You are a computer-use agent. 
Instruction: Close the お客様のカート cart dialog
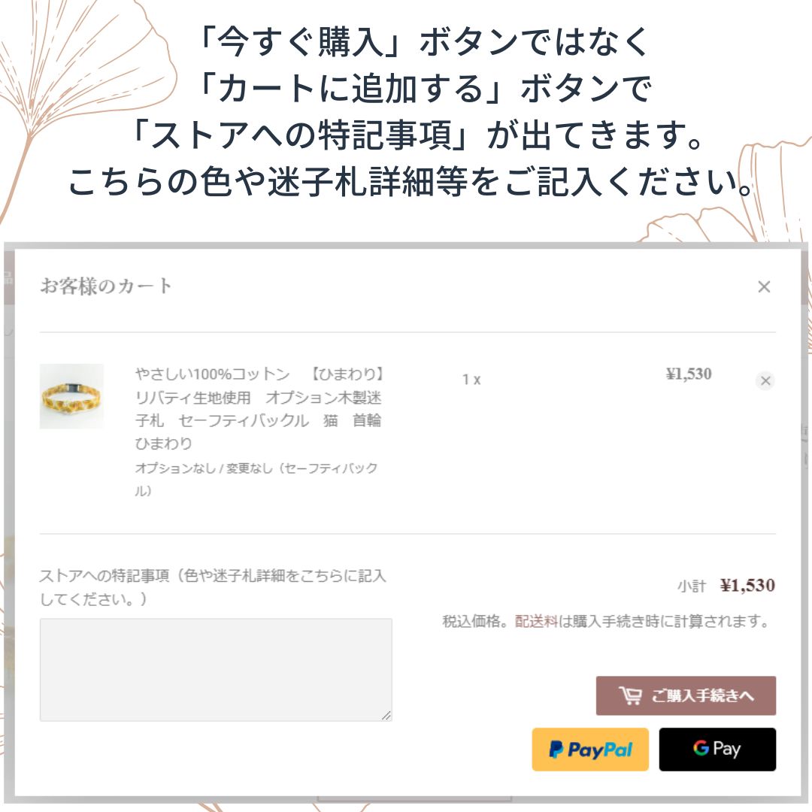coord(764,286)
